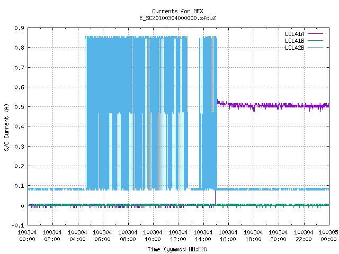Click the 100304 20:00 x-axis tick label

(278, 236)
